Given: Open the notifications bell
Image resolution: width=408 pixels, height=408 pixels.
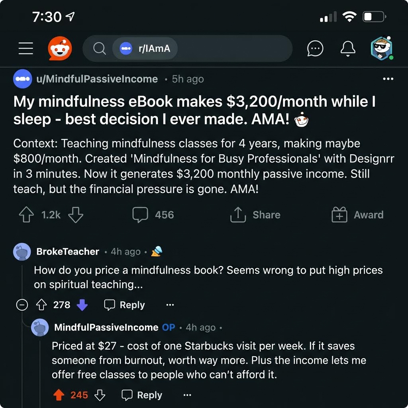Looking at the screenshot, I should pos(348,48).
